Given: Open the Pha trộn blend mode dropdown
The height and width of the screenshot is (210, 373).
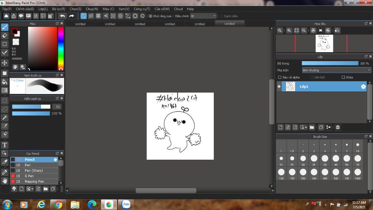Looking at the screenshot, I should (336, 70).
